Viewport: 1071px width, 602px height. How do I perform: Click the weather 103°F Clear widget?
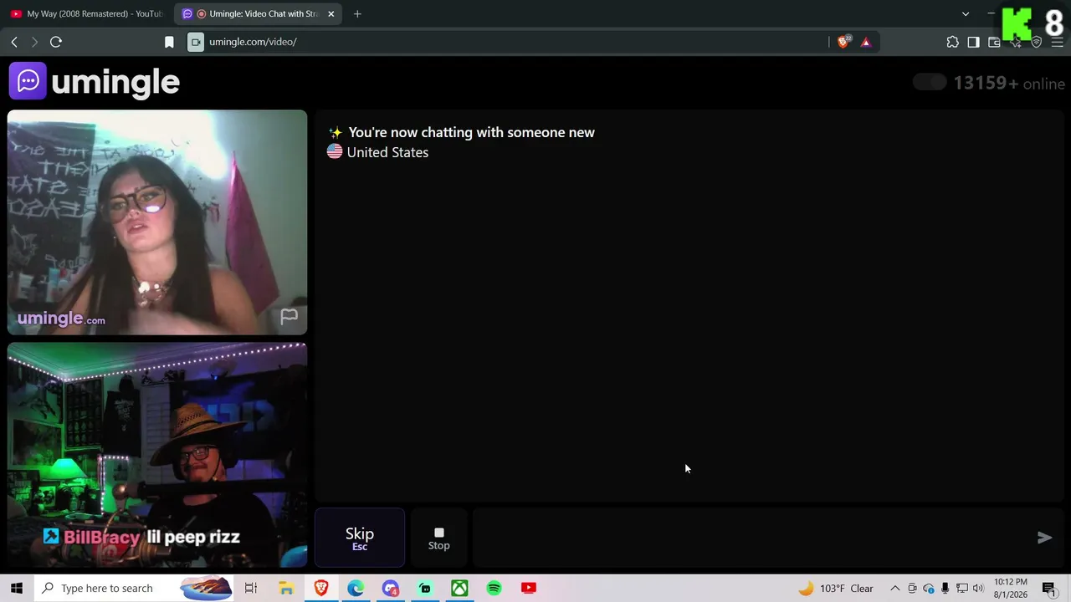click(836, 588)
